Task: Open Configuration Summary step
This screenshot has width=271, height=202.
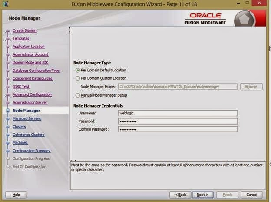Action: (31, 151)
